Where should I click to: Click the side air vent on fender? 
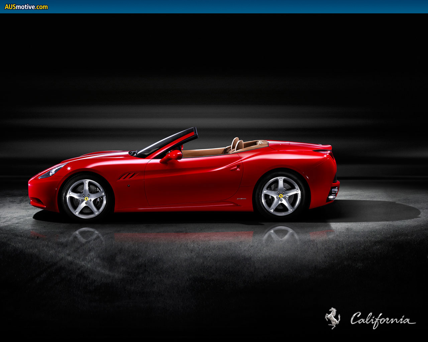(x=128, y=176)
